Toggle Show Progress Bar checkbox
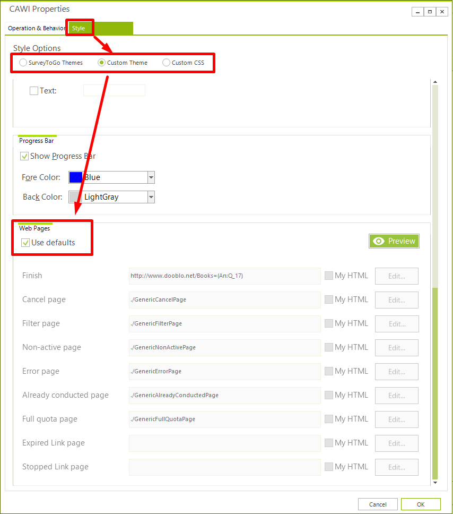The image size is (453, 514). click(24, 156)
